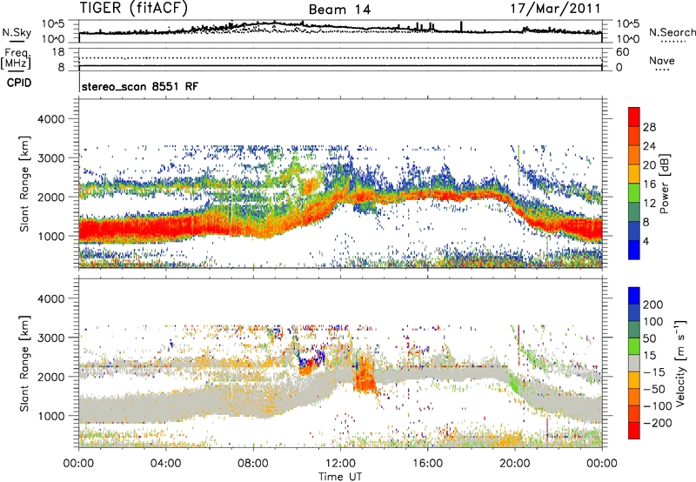
Task: Pick light green 12–16 dB colorbar segment
Action: (634, 193)
